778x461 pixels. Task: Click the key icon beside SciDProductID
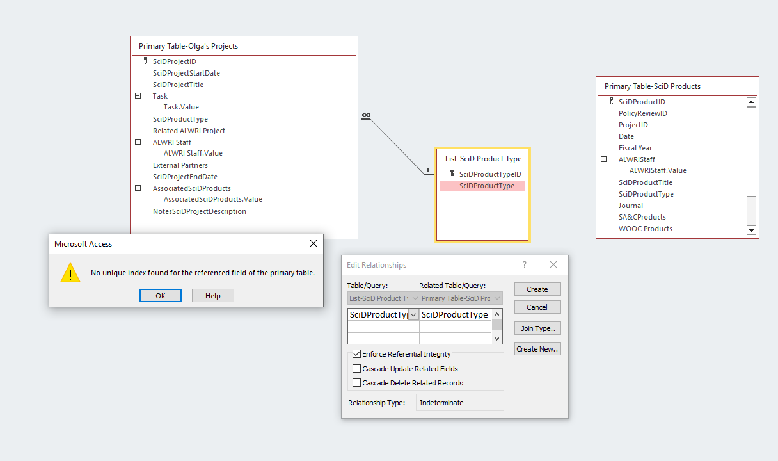(612, 102)
